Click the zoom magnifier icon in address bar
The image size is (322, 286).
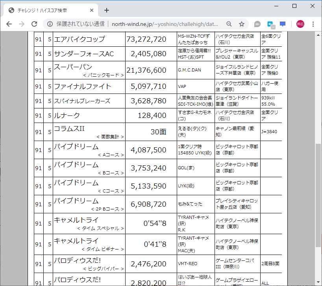coord(229,24)
